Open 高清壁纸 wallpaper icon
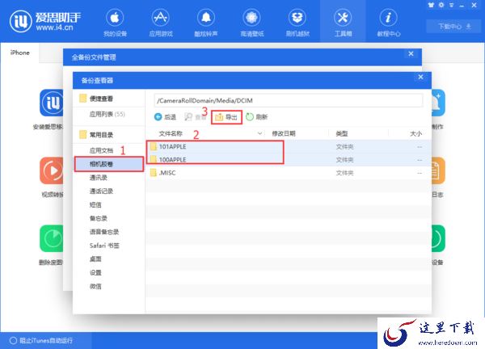485x349 pixels. (251, 23)
